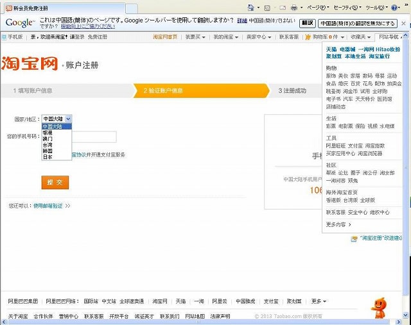This screenshot has height=325, width=411.
Task: Click 安全中心 in the navigation panel
Action: click(358, 212)
